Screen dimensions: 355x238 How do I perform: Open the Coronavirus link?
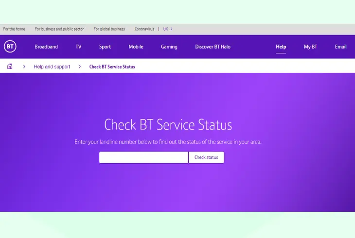(x=144, y=29)
